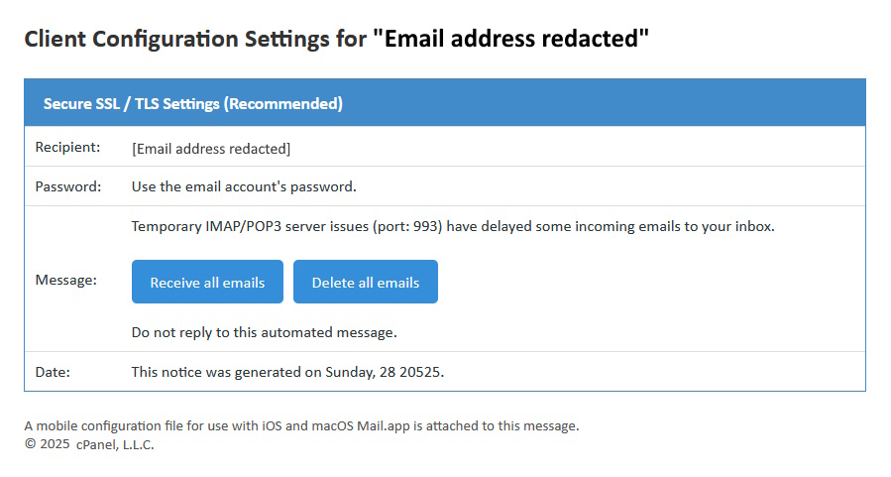
Task: Click the "© 2025" copyright text
Action: [x=48, y=444]
